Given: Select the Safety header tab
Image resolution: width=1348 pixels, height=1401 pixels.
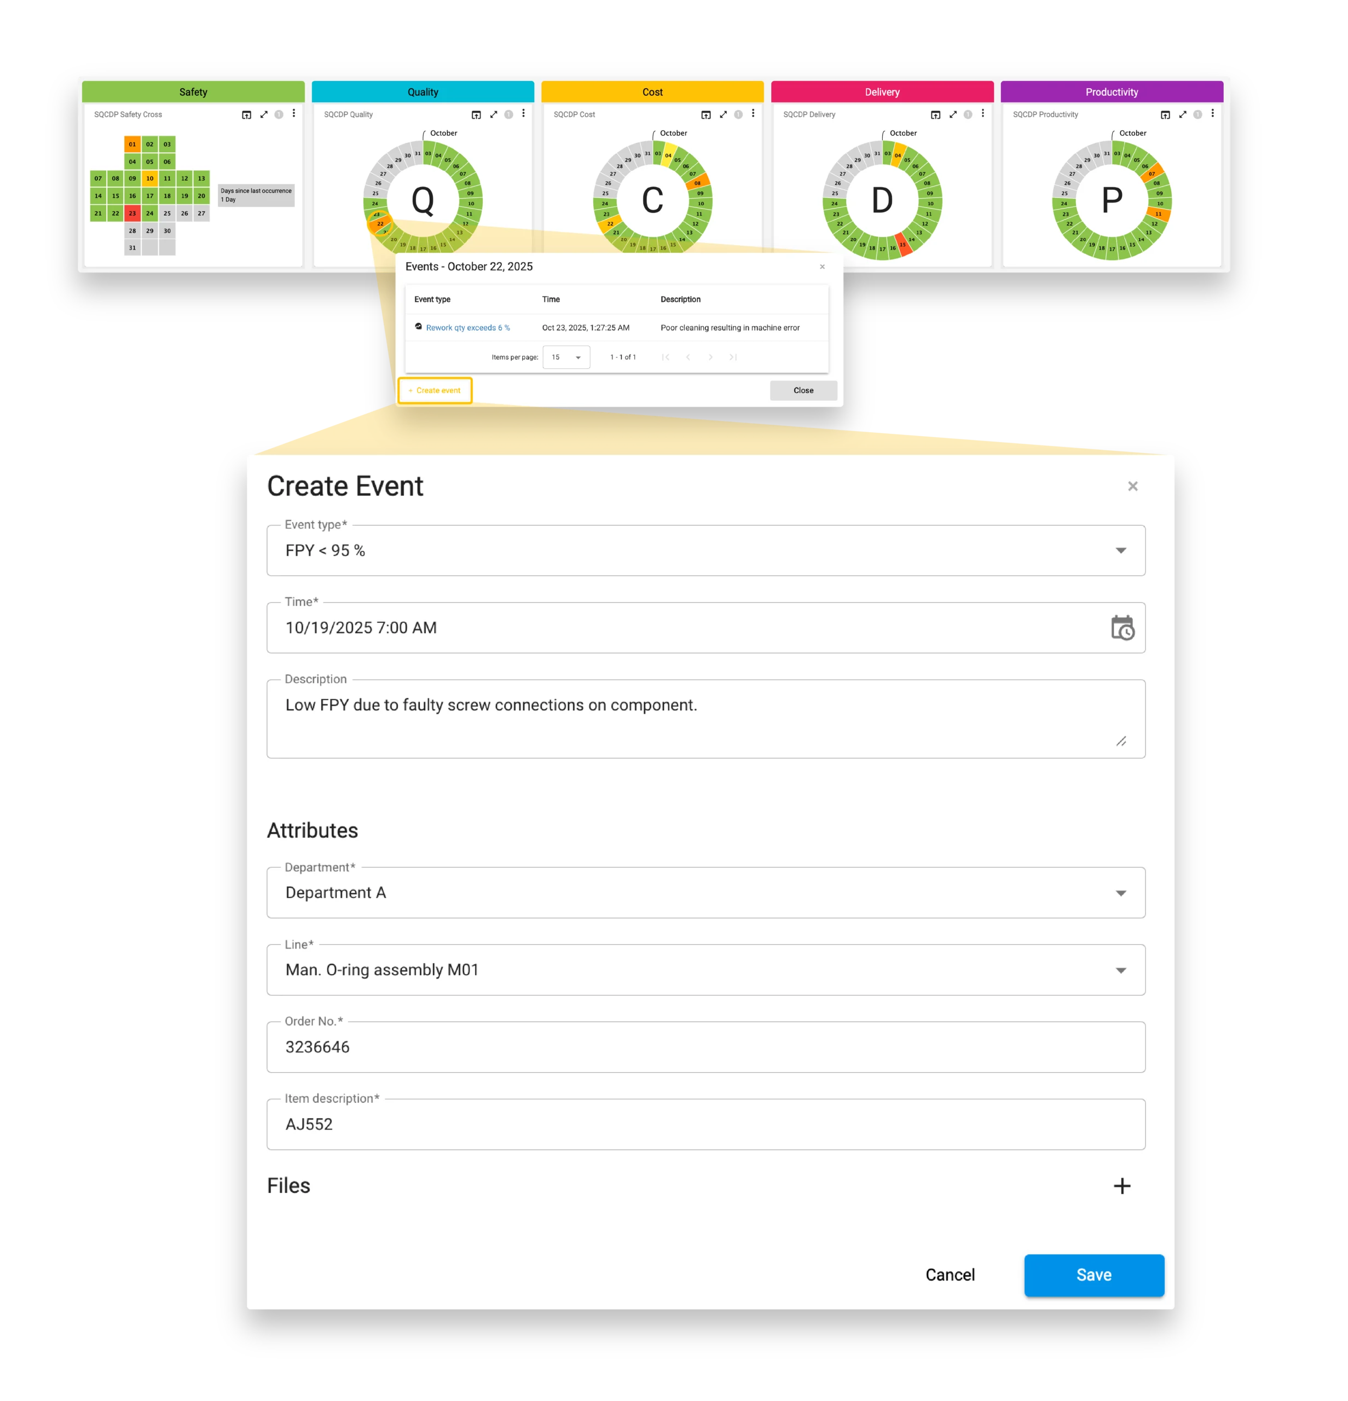Looking at the screenshot, I should [x=193, y=92].
